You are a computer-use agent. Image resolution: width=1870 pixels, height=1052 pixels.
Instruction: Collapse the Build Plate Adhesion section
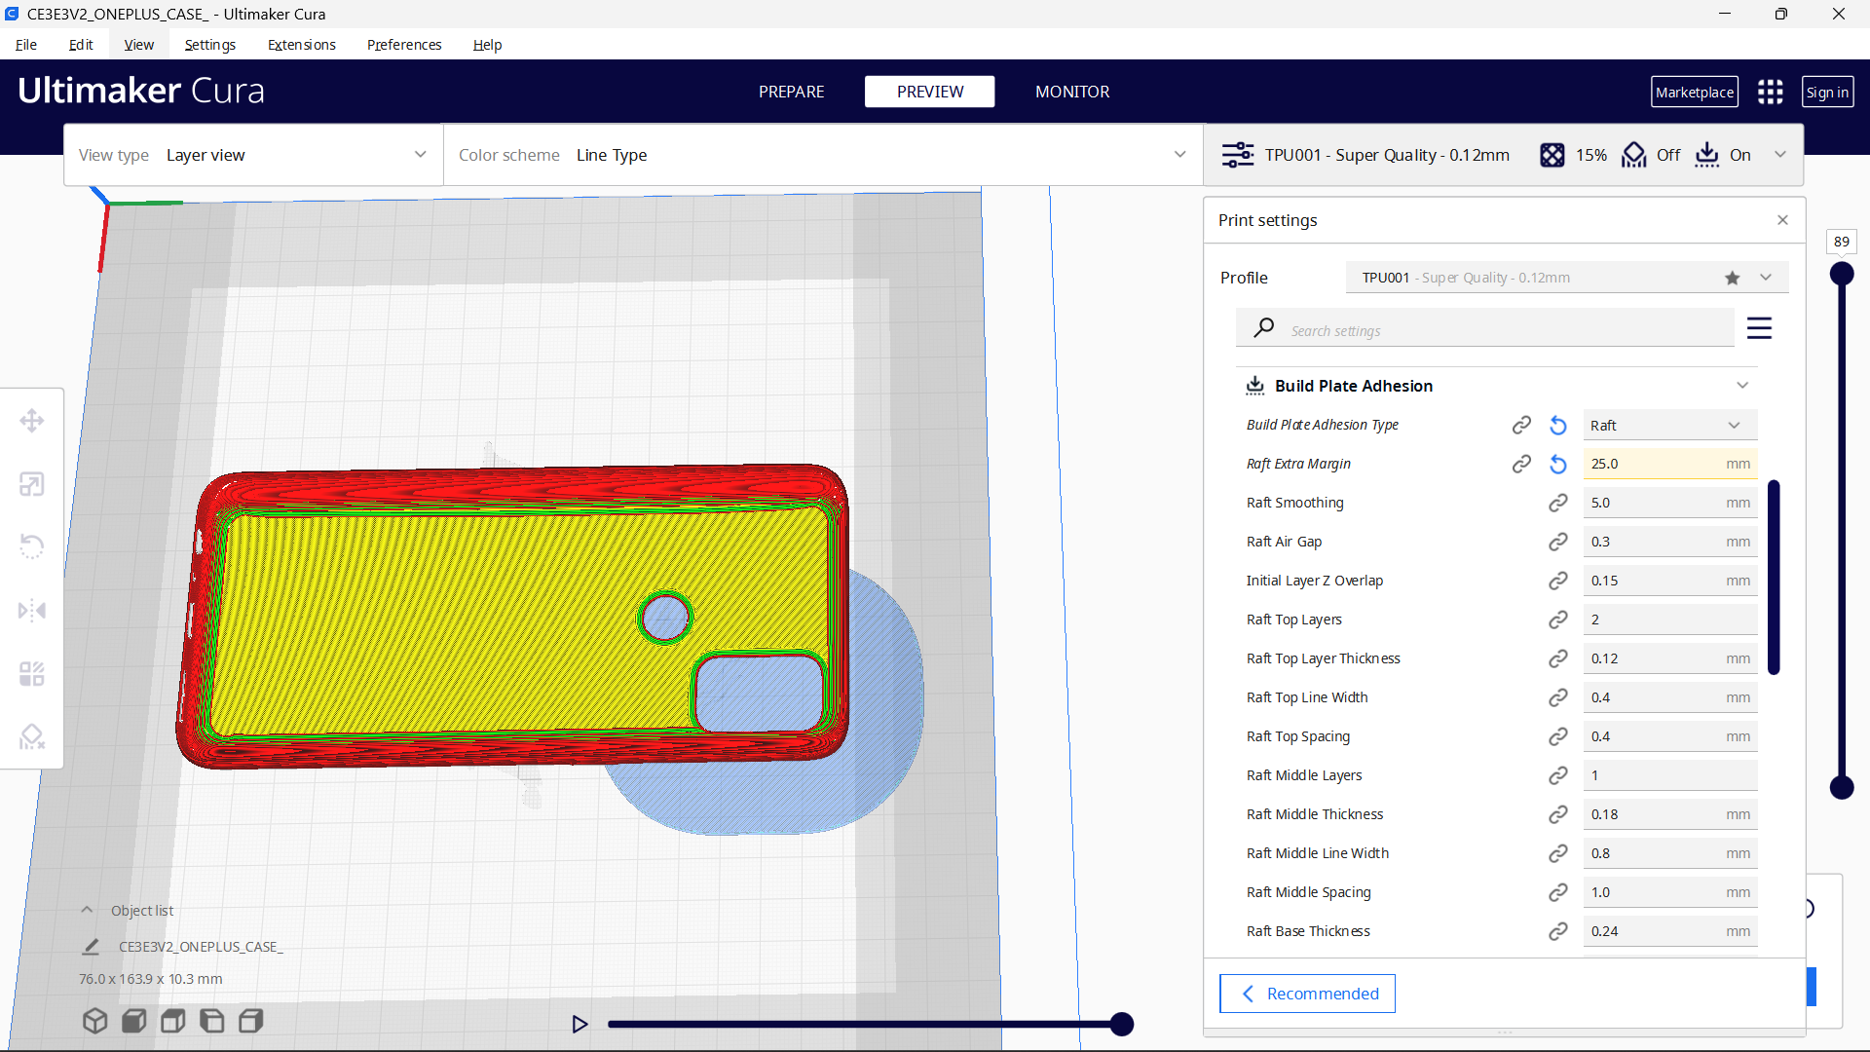[x=1742, y=385]
